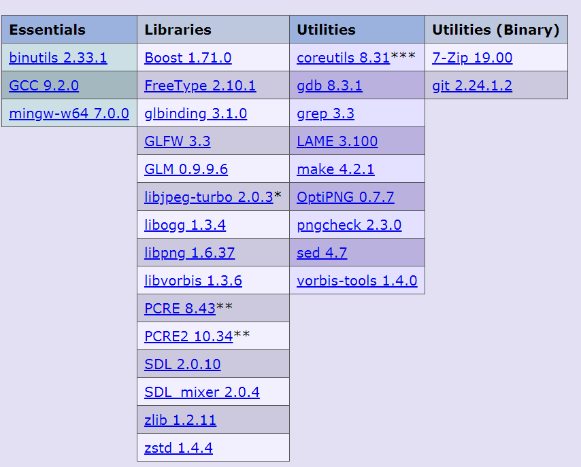Click the FreeType 2.10.1 link
581x467 pixels.
pos(200,86)
